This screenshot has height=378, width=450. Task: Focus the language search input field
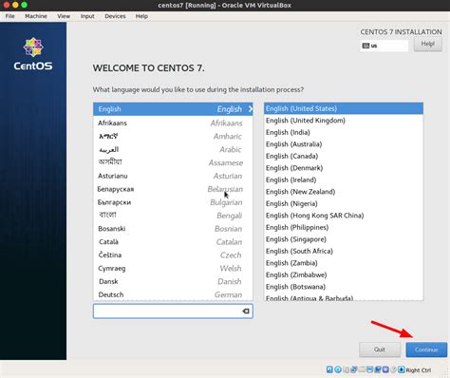(173, 312)
